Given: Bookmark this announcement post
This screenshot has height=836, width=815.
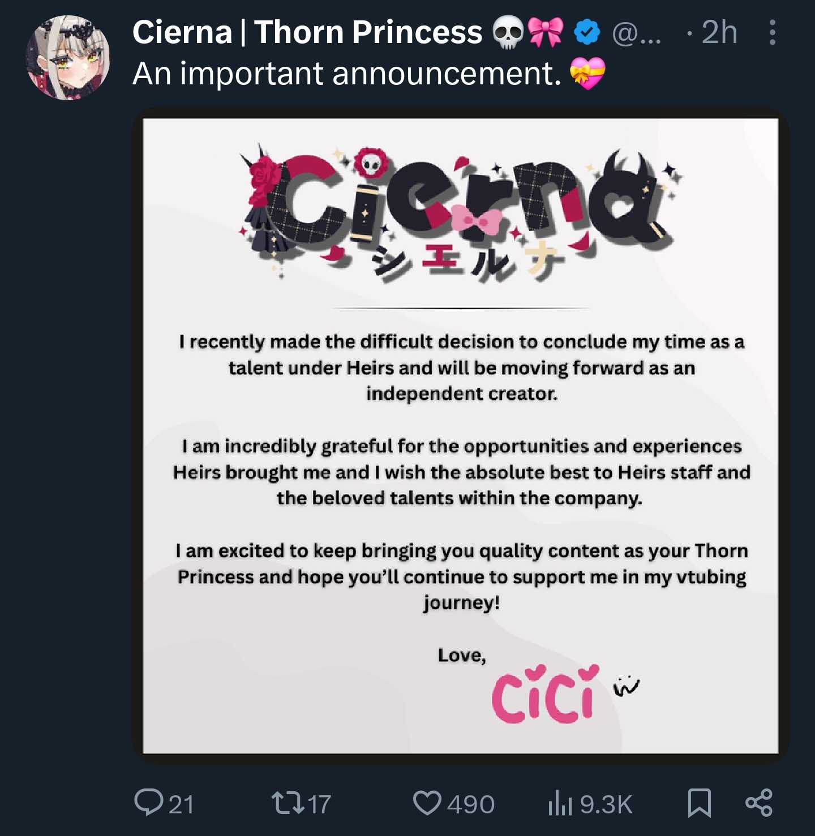Looking at the screenshot, I should click(x=699, y=803).
